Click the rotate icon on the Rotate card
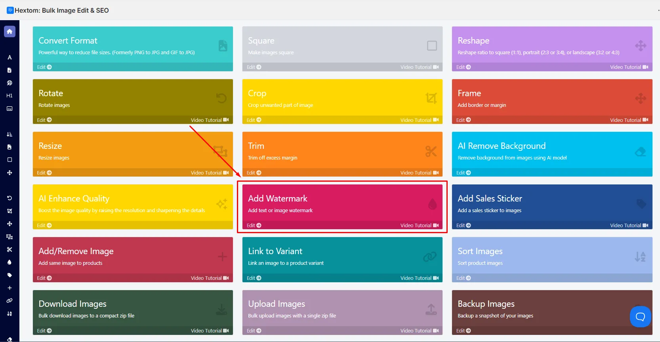 221,98
